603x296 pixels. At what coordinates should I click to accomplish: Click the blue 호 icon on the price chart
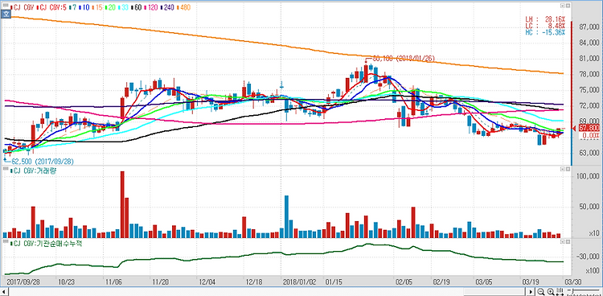pos(6,14)
